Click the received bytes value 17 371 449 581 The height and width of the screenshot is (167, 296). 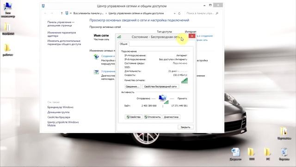pos(179,106)
